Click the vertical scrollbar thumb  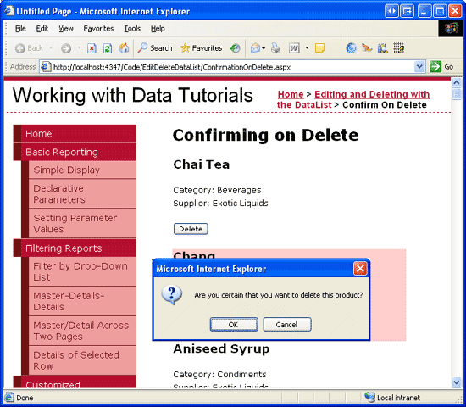coord(457,95)
